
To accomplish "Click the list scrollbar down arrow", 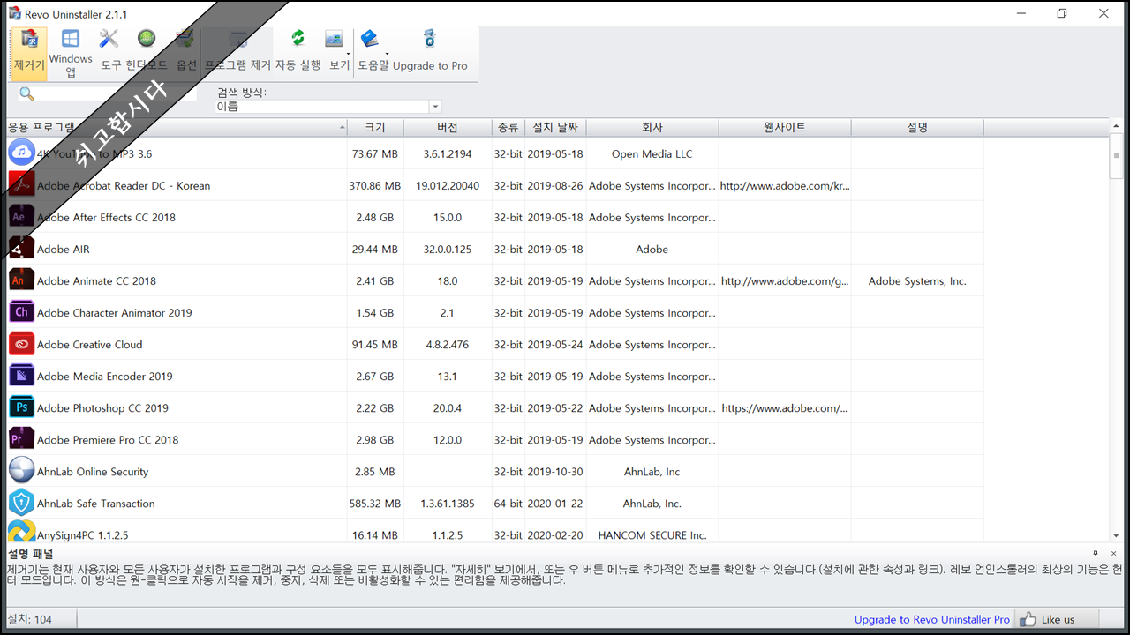I will click(1117, 535).
